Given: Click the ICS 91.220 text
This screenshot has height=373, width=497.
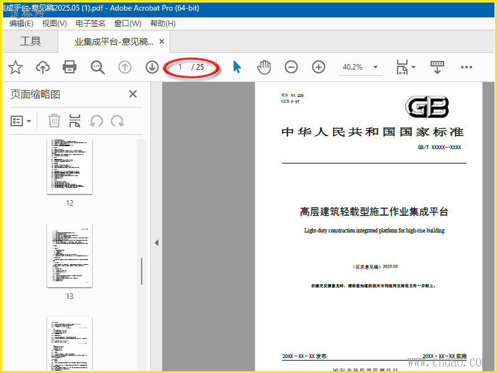Looking at the screenshot, I should click(x=292, y=95).
